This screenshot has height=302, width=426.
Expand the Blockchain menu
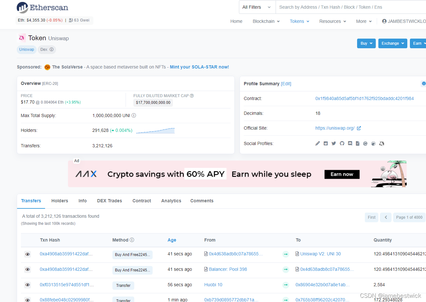pos(266,21)
